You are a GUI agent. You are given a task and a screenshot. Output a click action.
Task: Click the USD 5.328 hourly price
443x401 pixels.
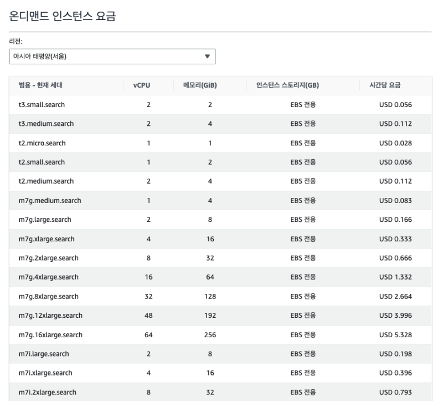click(395, 334)
